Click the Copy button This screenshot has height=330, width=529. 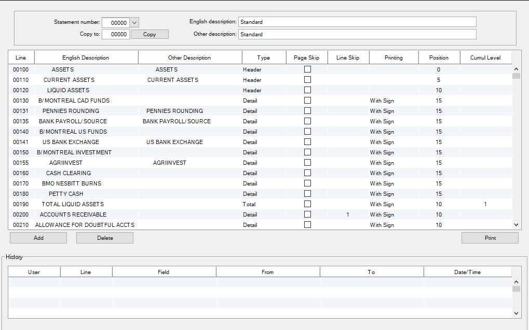click(150, 34)
